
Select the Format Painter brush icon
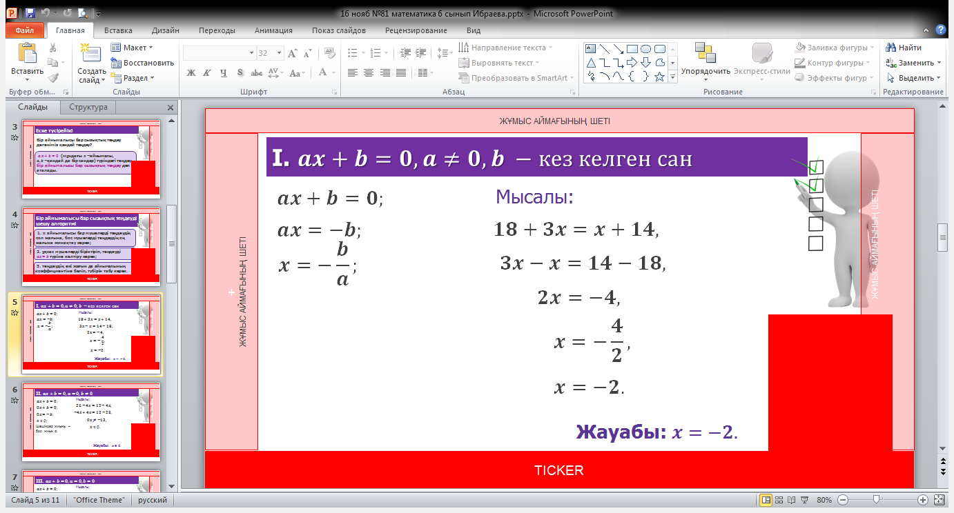pos(53,78)
